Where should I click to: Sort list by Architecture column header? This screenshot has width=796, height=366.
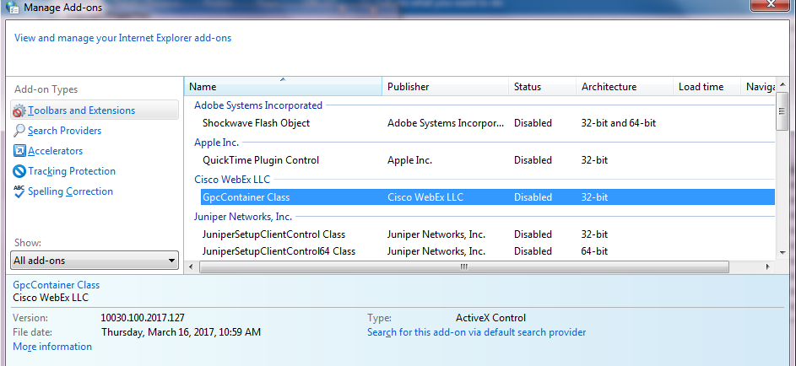pyautogui.click(x=625, y=87)
